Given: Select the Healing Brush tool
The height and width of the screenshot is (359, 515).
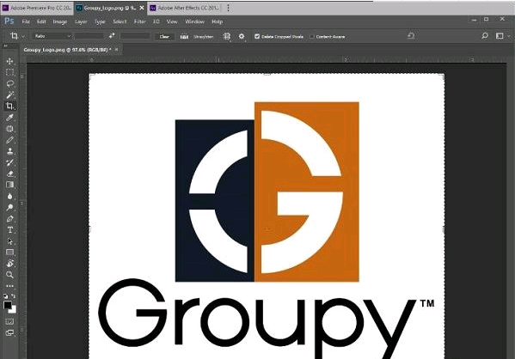Looking at the screenshot, I should (x=9, y=129).
